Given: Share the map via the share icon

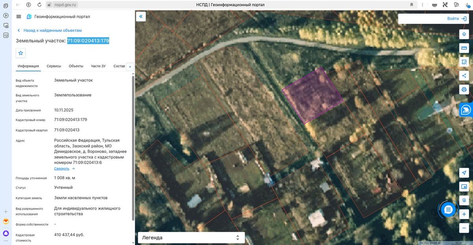Looking at the screenshot, I should (x=464, y=76).
